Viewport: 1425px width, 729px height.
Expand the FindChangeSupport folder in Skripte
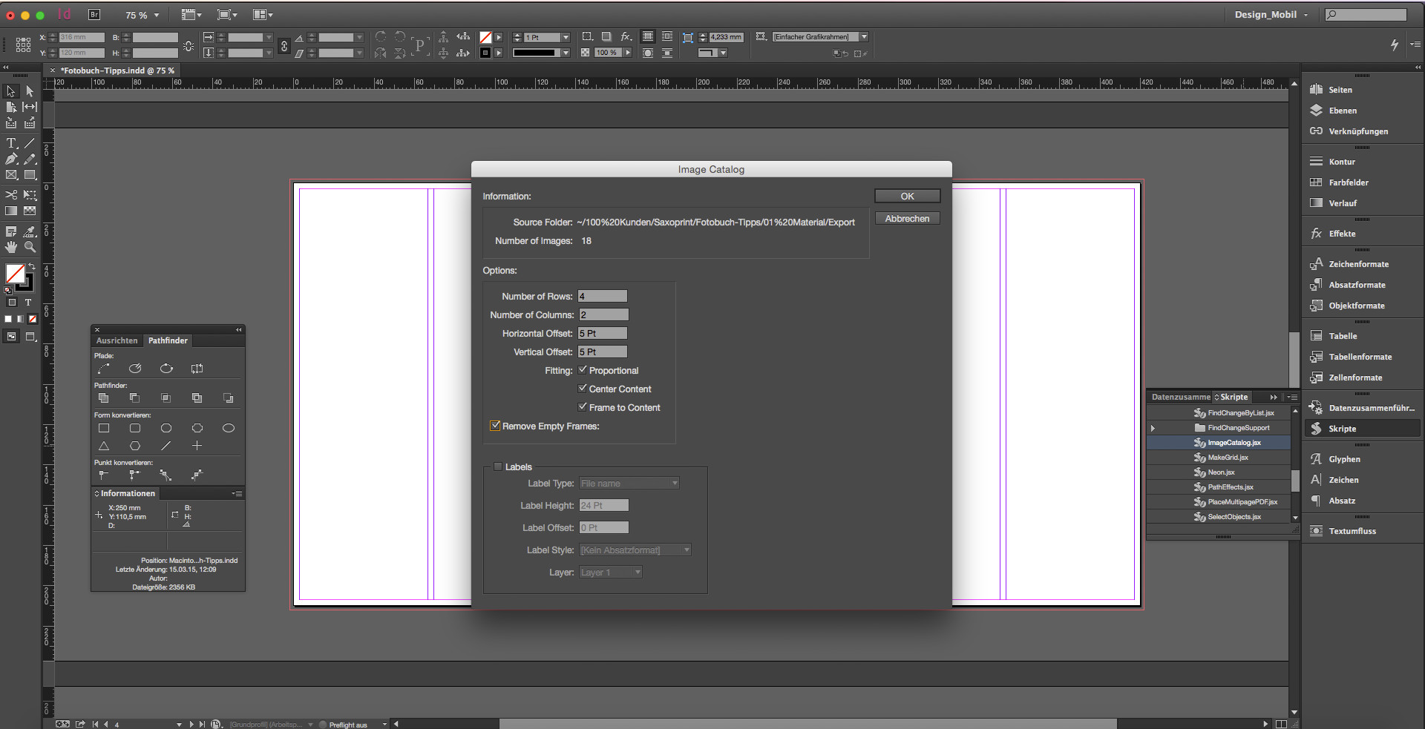(1153, 428)
